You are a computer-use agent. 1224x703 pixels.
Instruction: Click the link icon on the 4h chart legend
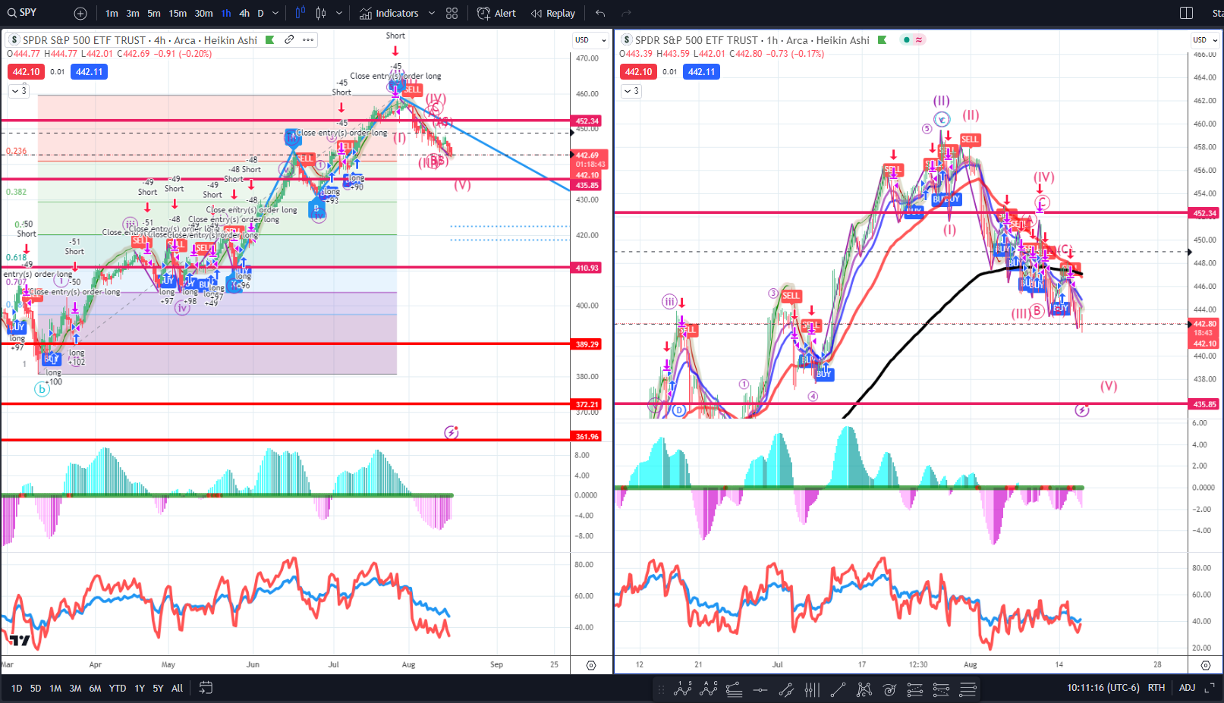pyautogui.click(x=289, y=39)
